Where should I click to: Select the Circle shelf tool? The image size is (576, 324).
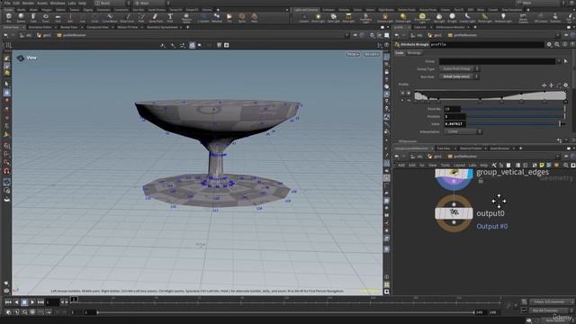tap(94, 17)
